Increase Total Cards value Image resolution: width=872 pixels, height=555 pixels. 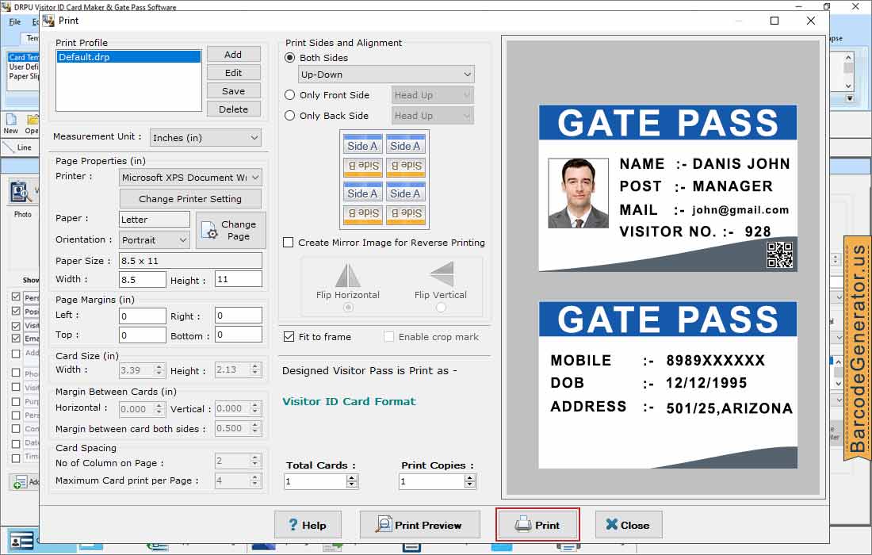tap(351, 478)
